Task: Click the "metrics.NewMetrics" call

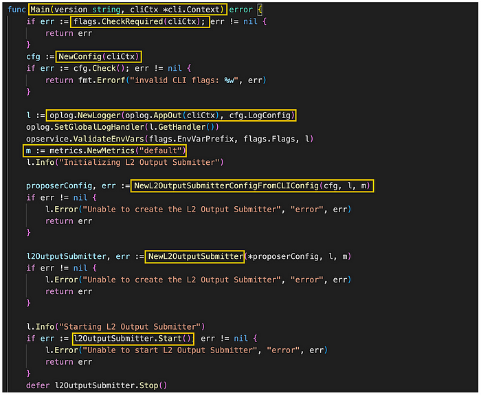Action: click(x=92, y=150)
